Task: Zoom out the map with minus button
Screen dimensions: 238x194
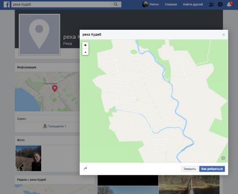Action: 85,52
